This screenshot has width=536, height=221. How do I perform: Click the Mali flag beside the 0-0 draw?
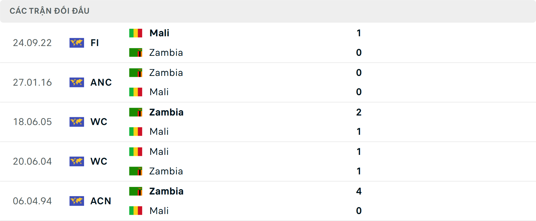[x=136, y=92]
